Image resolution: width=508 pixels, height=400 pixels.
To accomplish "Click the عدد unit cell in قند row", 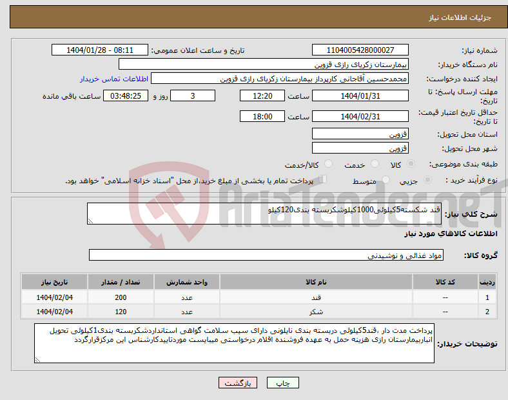I will click(187, 297).
